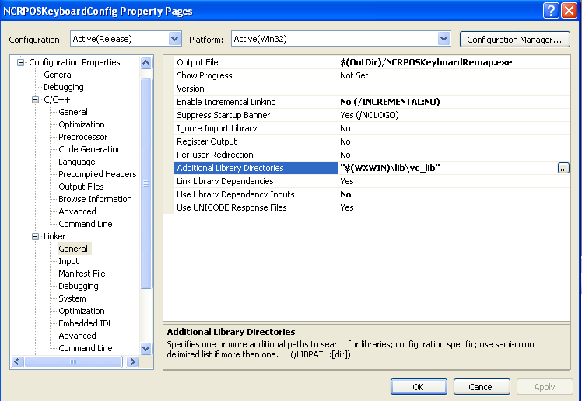Screen dimensions: 582x401
Task: Click the $(OutDir)/NCRPOSKeyboardRemap.exe value
Action: 426,62
